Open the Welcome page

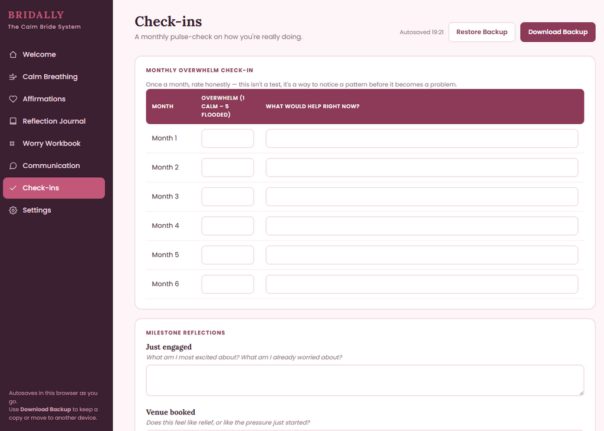pyautogui.click(x=54, y=55)
